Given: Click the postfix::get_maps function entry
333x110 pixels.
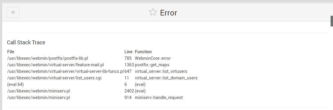Looking at the screenshot, I should [x=152, y=65].
